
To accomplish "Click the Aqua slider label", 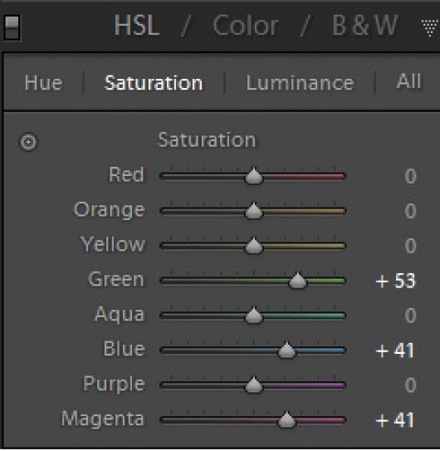I will 120,315.
